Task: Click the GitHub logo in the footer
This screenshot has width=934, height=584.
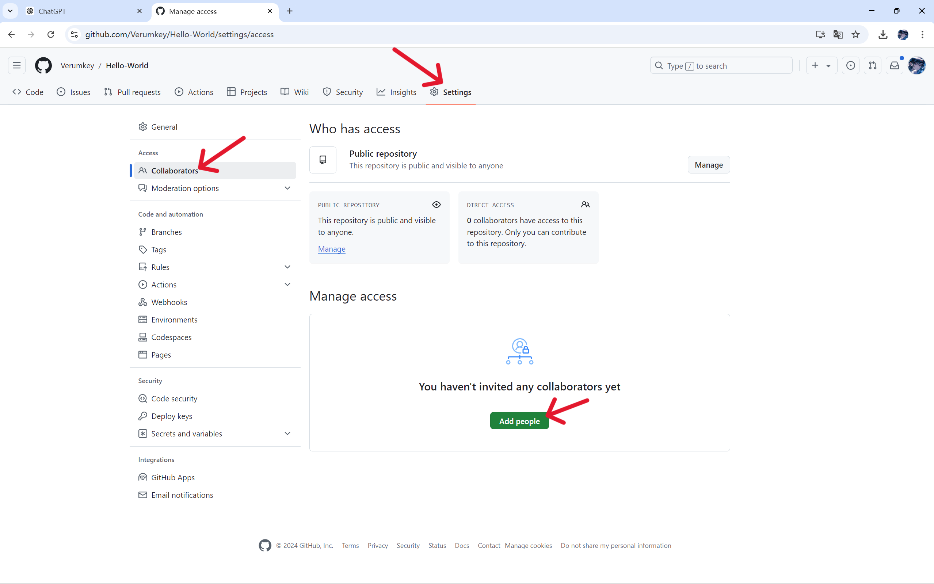Action: pos(265,545)
